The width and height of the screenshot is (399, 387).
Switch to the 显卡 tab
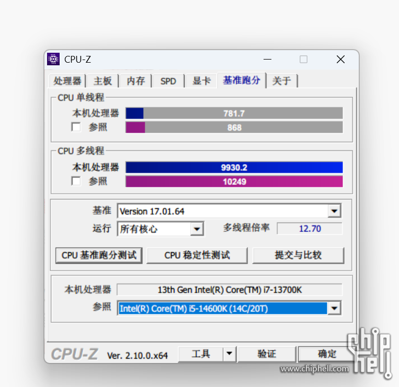pyautogui.click(x=201, y=81)
